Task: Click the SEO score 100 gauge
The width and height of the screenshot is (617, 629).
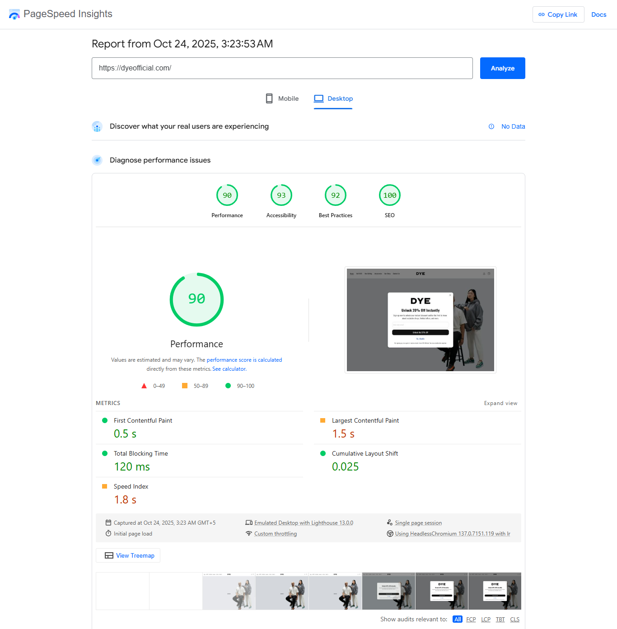Action: click(389, 196)
